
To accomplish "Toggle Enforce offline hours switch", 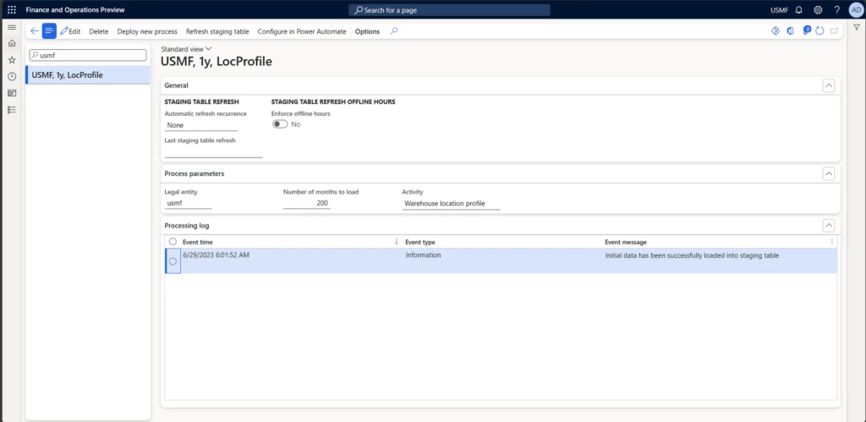I will (x=280, y=124).
